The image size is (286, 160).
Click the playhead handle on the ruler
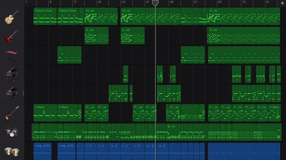155,3
